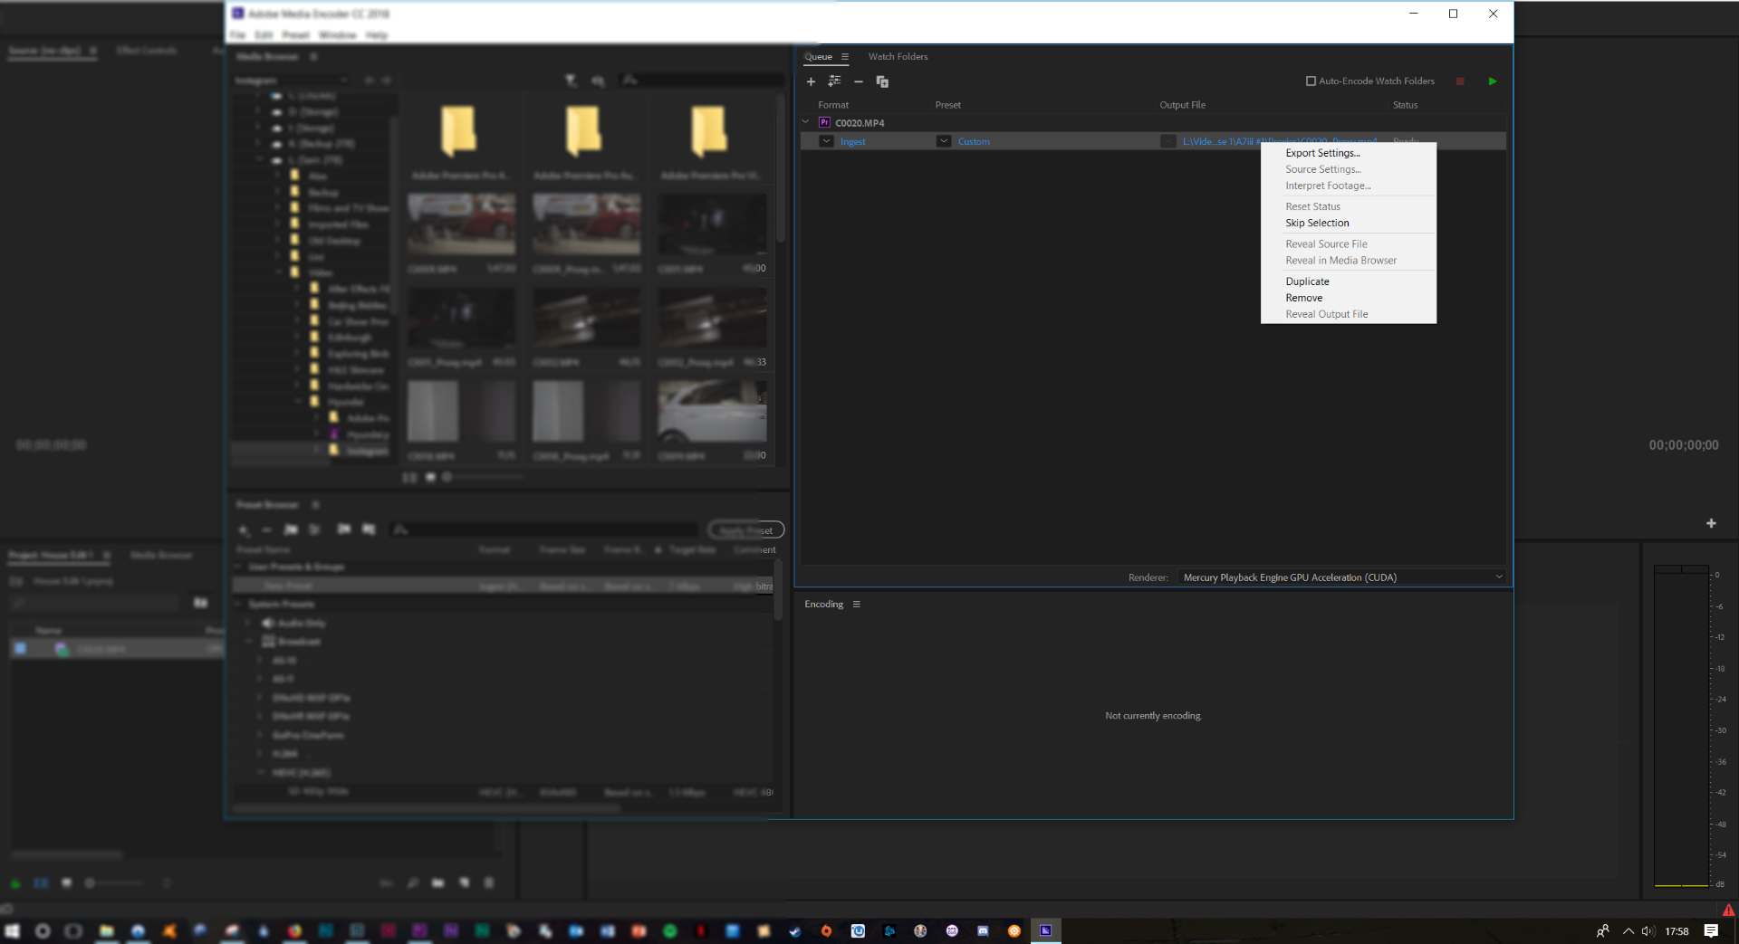Open the Preset menu in Media Encoder
This screenshot has width=1739, height=944.
click(x=296, y=35)
